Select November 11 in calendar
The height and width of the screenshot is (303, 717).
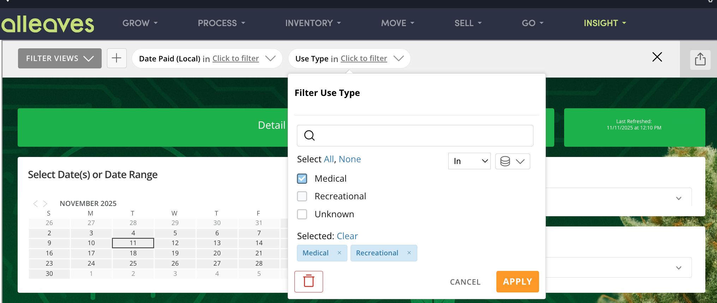click(133, 243)
